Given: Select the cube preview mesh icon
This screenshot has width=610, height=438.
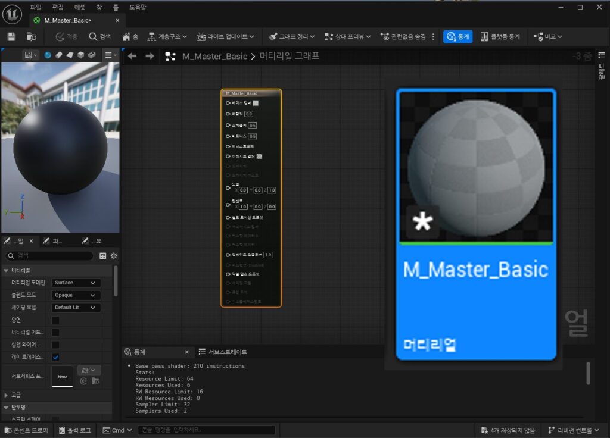Looking at the screenshot, I should point(81,55).
